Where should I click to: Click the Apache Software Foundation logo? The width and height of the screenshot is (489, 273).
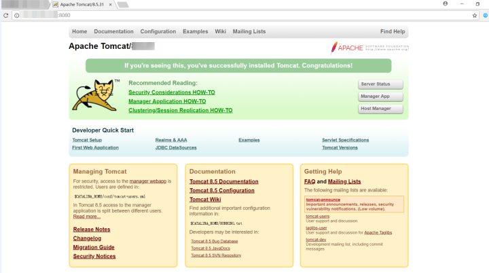coord(369,48)
